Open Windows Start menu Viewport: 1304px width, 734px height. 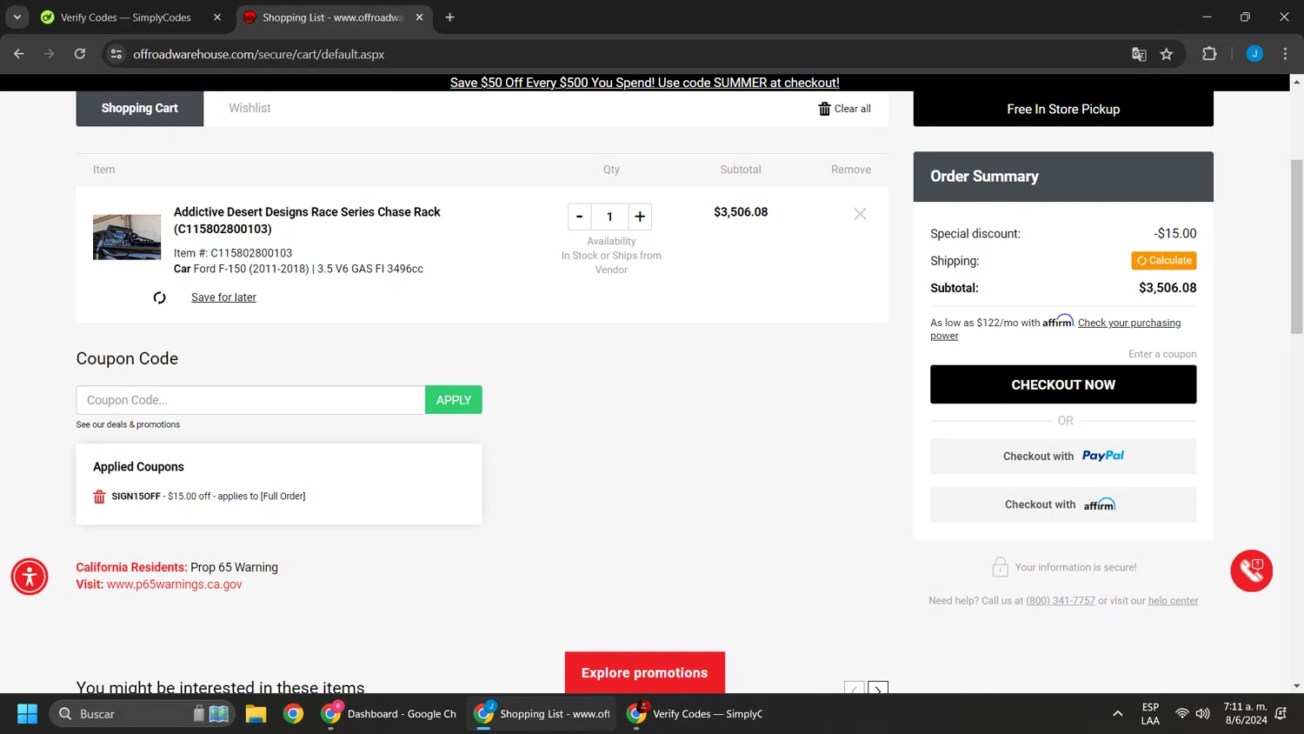click(x=27, y=714)
